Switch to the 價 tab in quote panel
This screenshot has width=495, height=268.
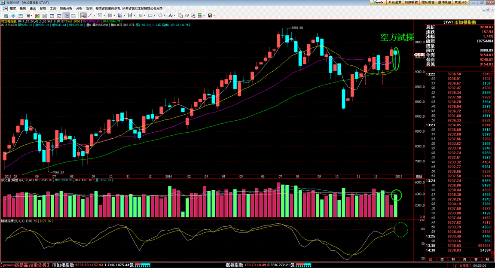442,259
